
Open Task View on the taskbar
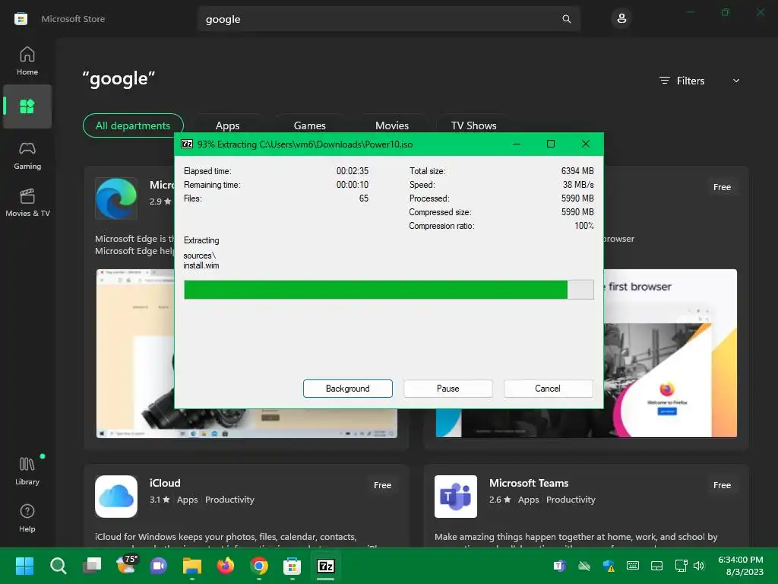(x=92, y=566)
